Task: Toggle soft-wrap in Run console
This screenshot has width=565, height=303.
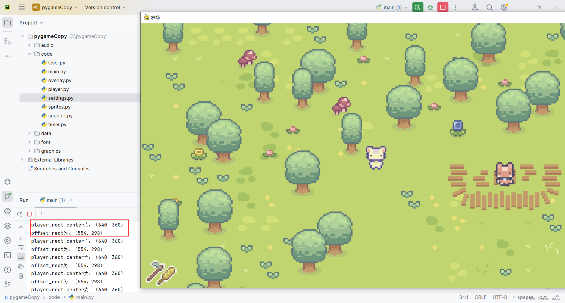Action: tap(21, 247)
